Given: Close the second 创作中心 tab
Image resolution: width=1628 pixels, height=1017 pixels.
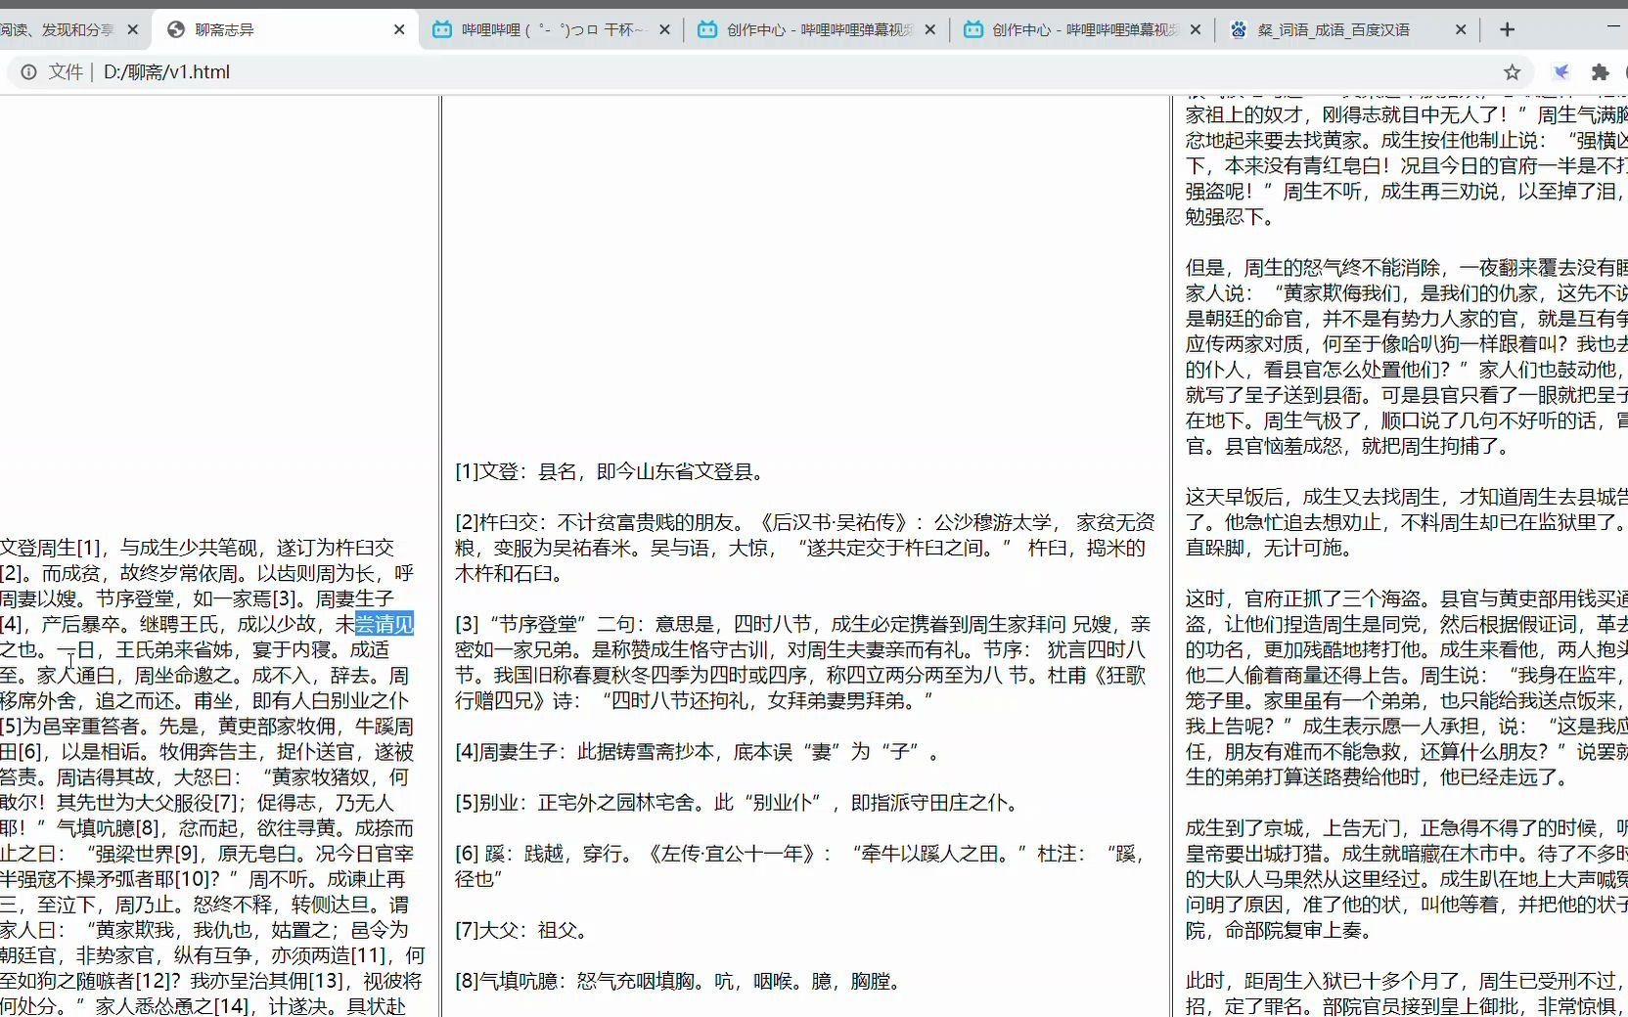Looking at the screenshot, I should point(1196,30).
